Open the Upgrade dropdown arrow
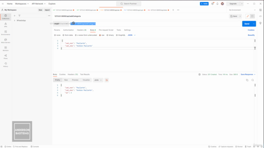This screenshot has height=148, width=264. coord(242,4)
